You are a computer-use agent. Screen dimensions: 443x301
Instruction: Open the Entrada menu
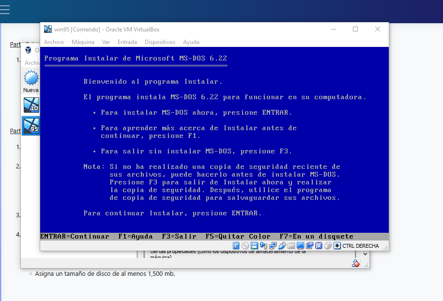coord(127,42)
